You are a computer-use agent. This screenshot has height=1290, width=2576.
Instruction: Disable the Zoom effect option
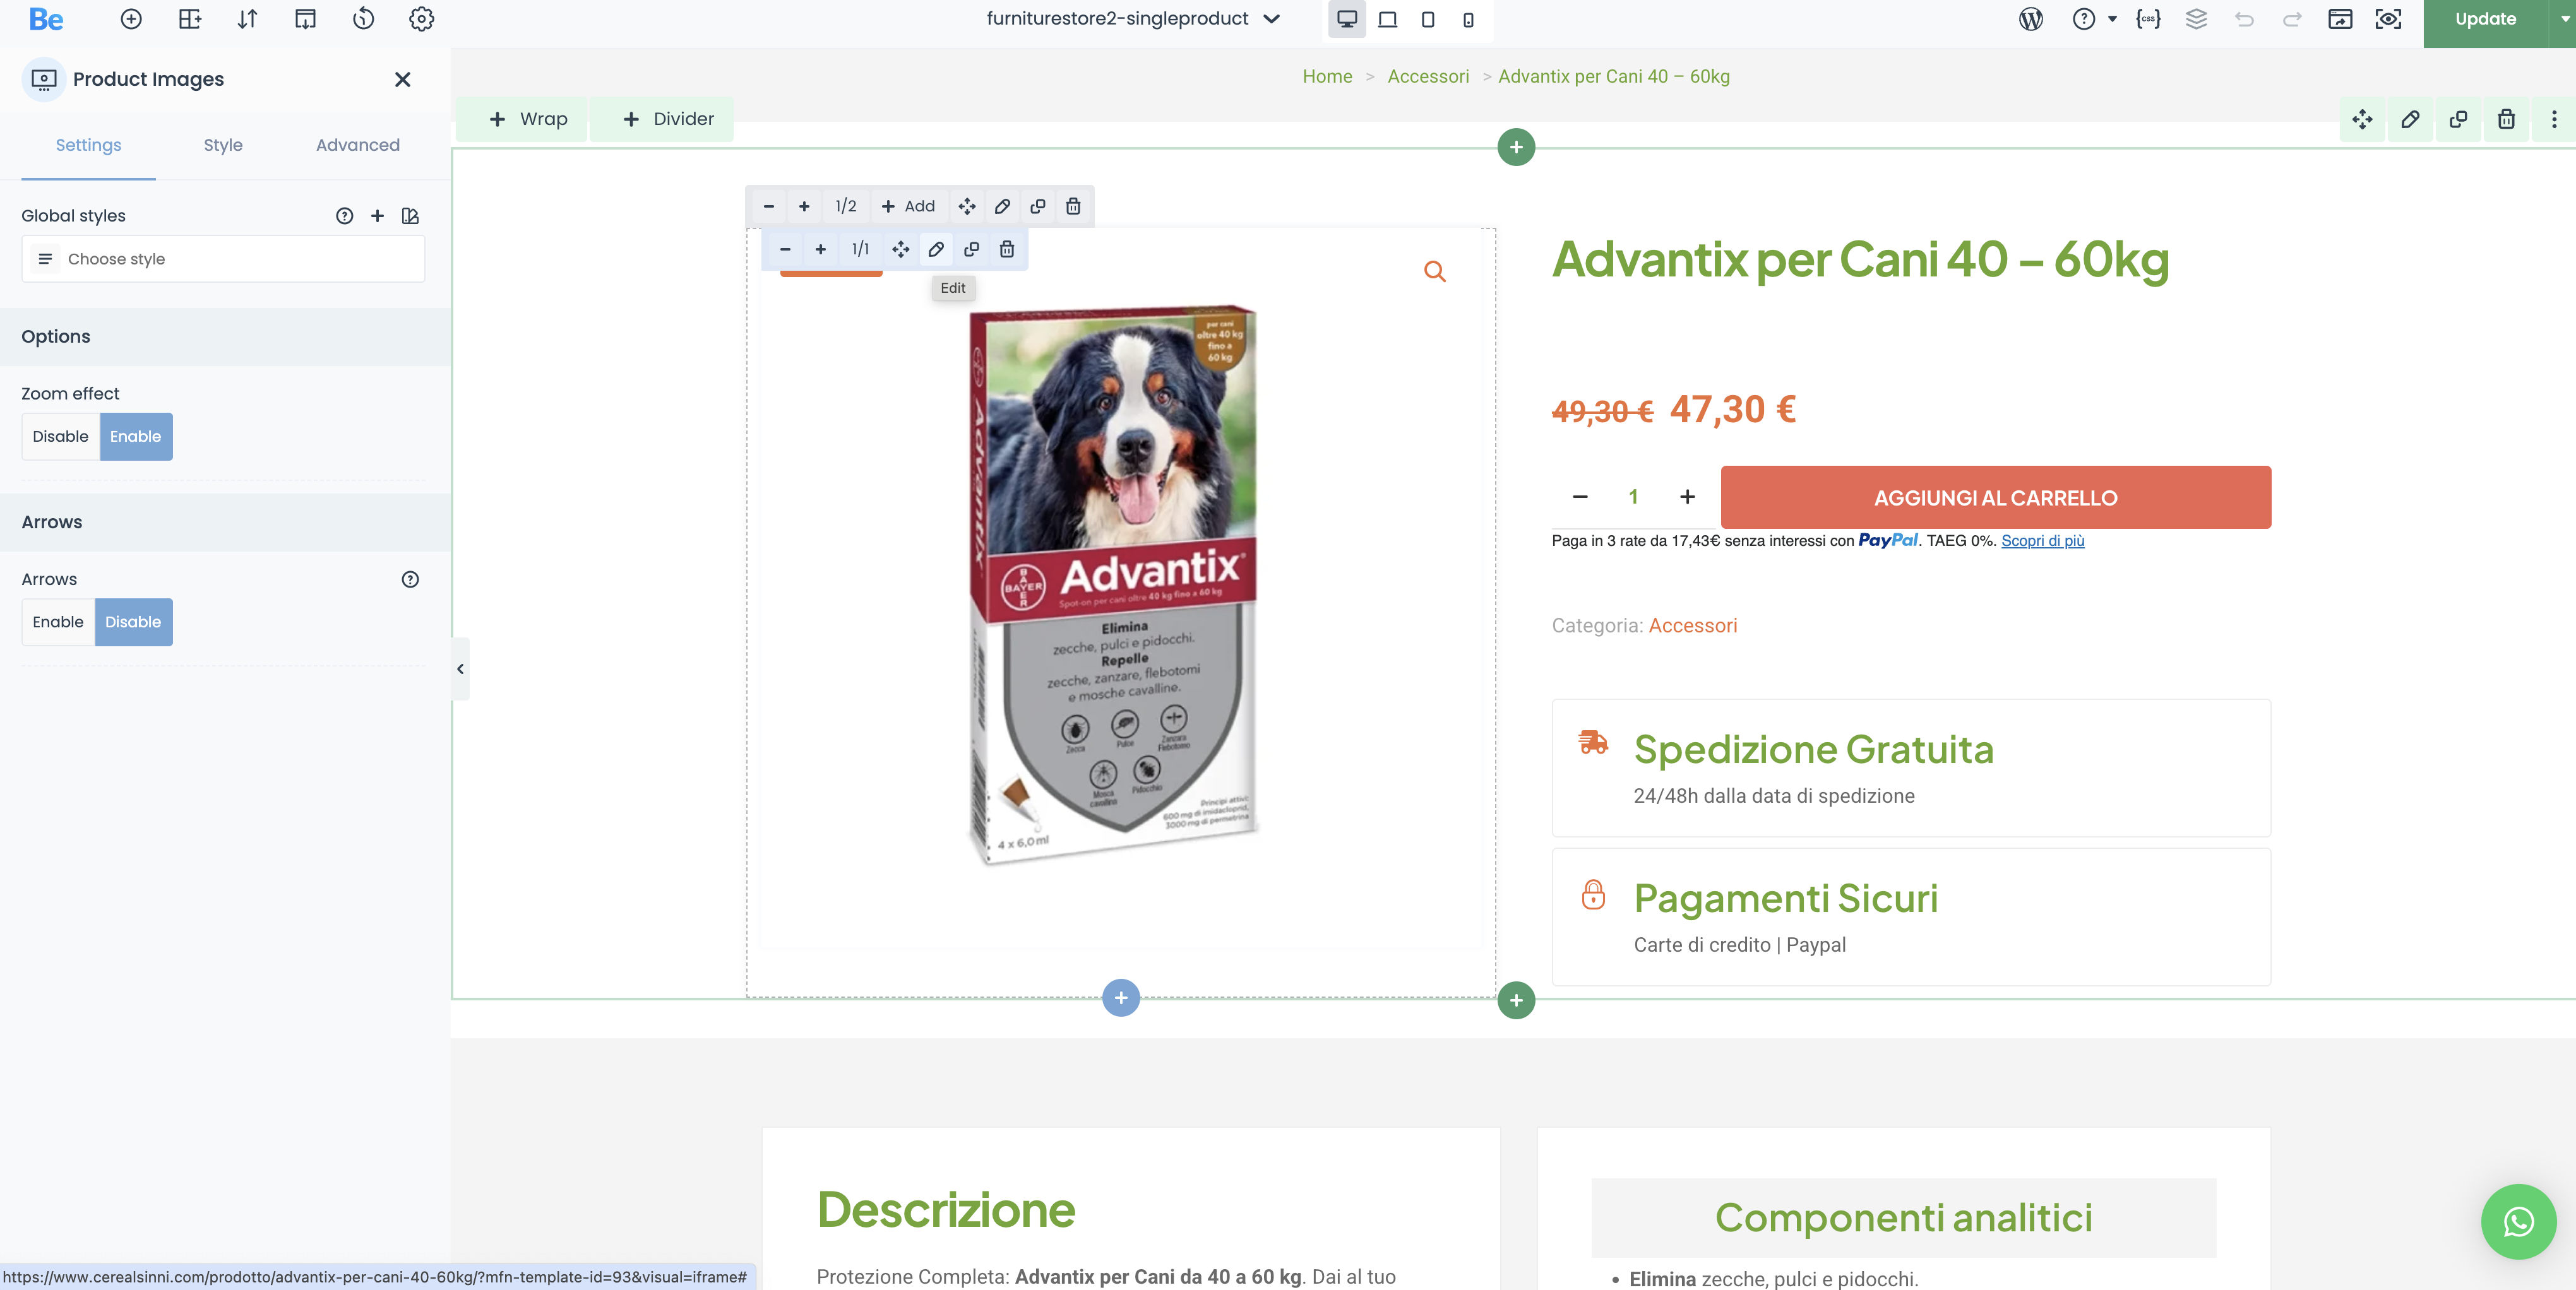(x=60, y=437)
